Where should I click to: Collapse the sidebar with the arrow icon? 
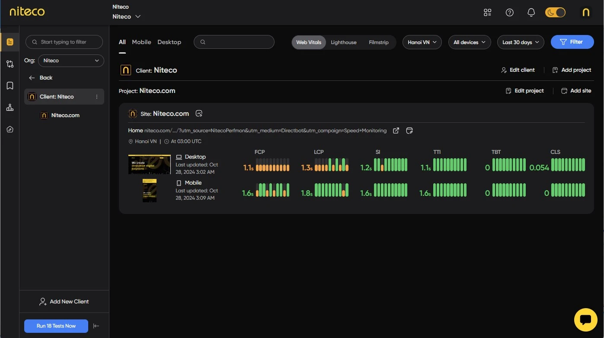click(x=96, y=326)
